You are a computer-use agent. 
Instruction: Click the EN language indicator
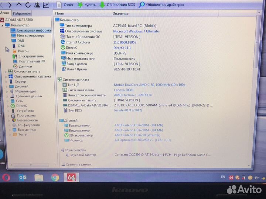coord(223,177)
